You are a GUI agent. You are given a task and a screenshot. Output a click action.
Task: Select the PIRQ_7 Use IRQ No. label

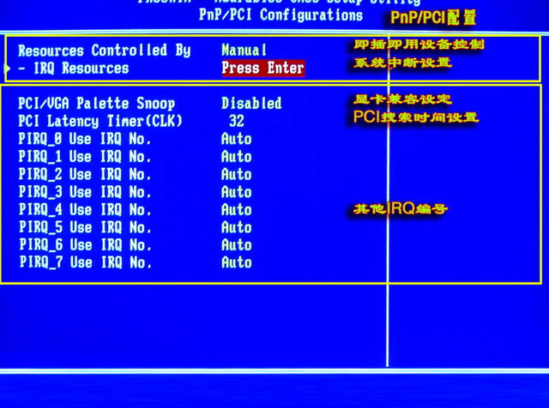(x=85, y=263)
